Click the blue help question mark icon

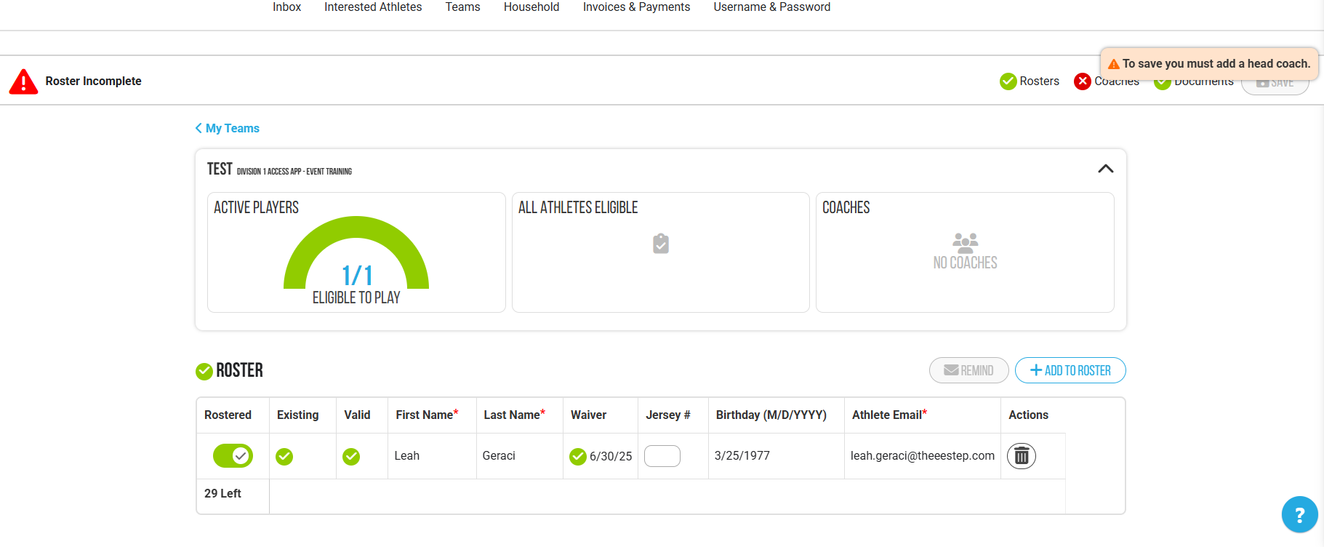click(x=1299, y=514)
